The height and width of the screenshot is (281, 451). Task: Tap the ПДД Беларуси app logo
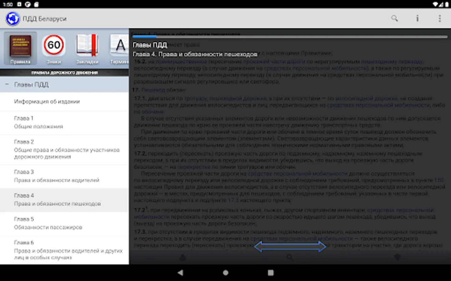point(13,18)
